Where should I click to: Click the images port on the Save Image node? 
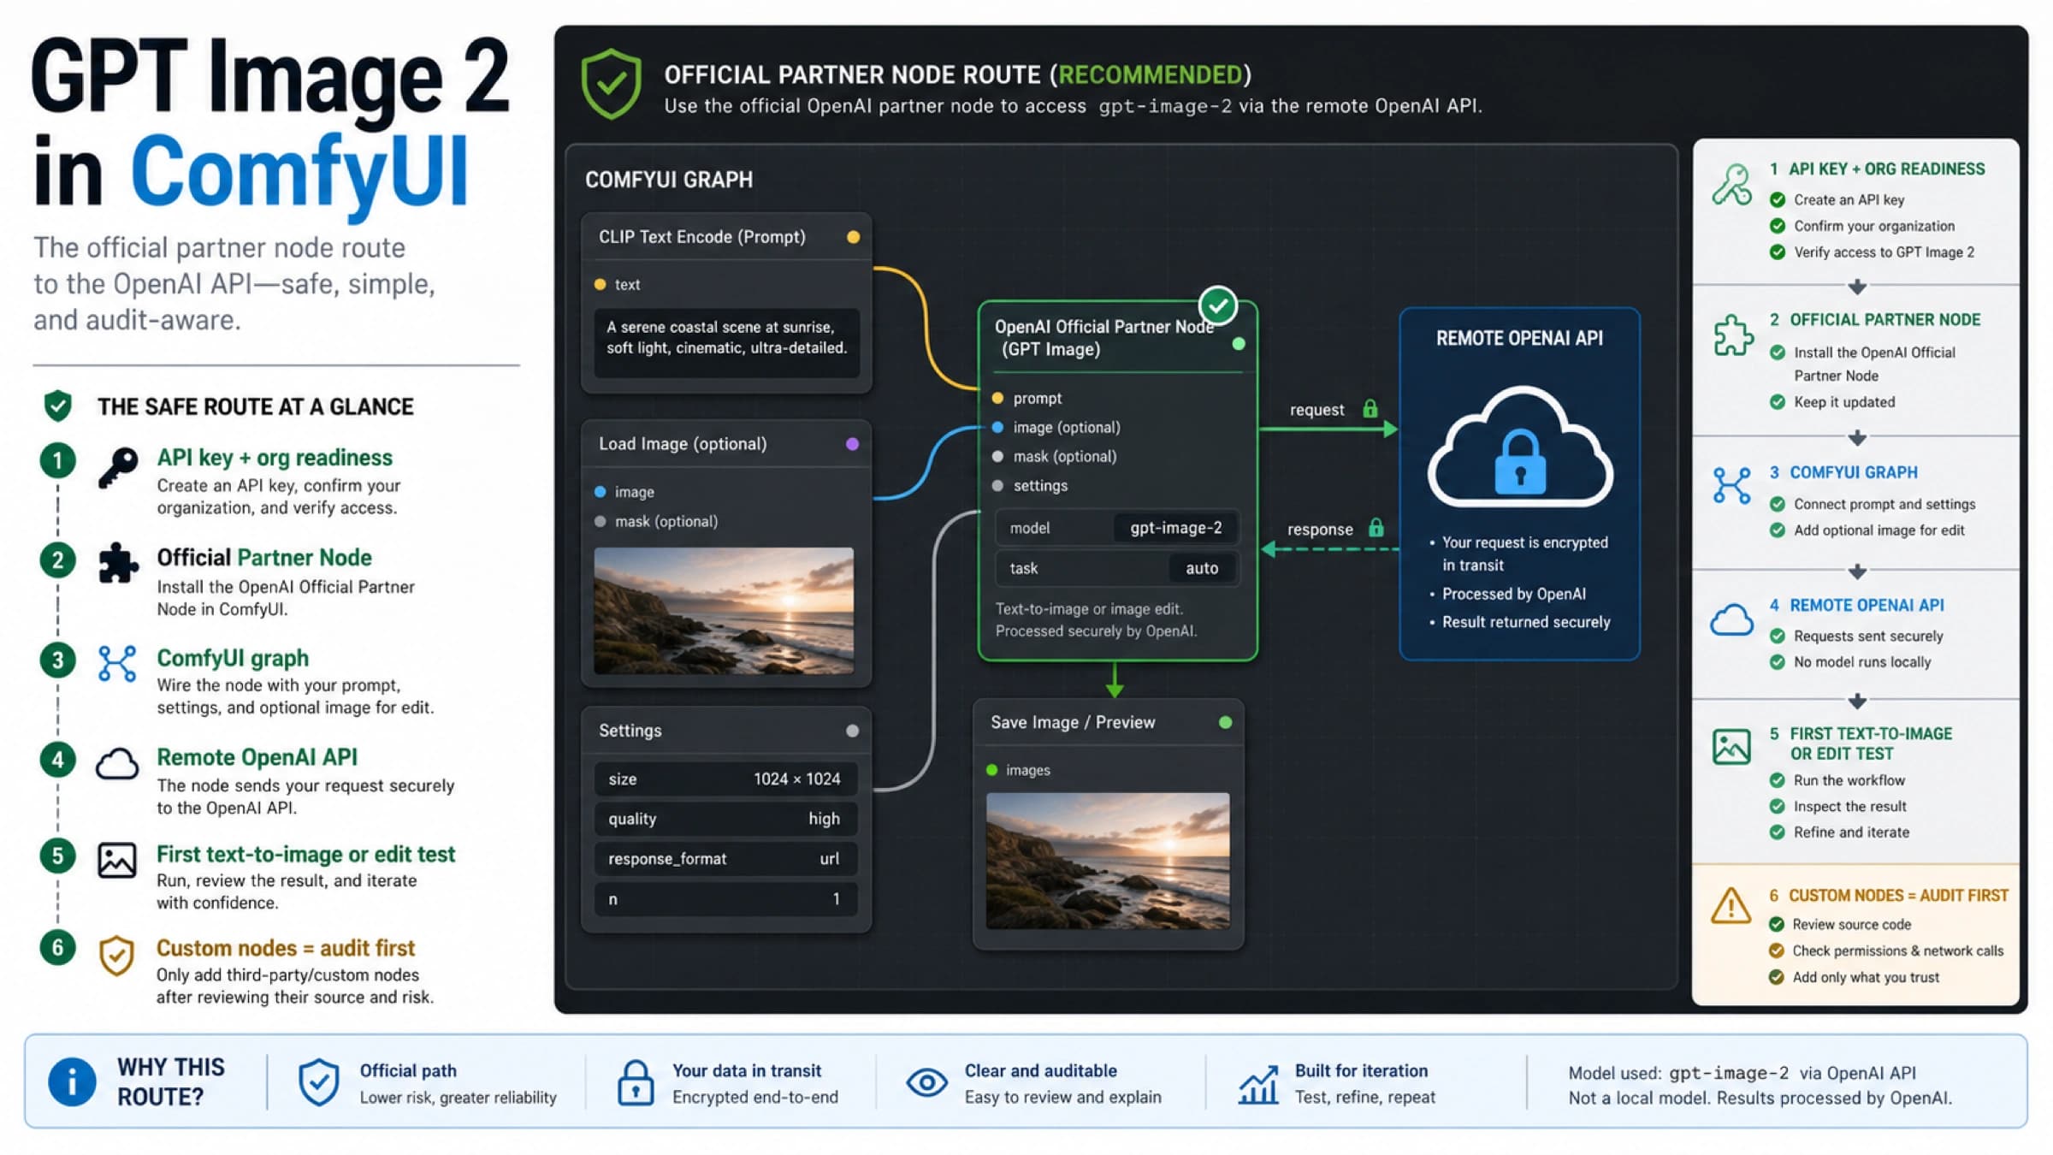(991, 770)
